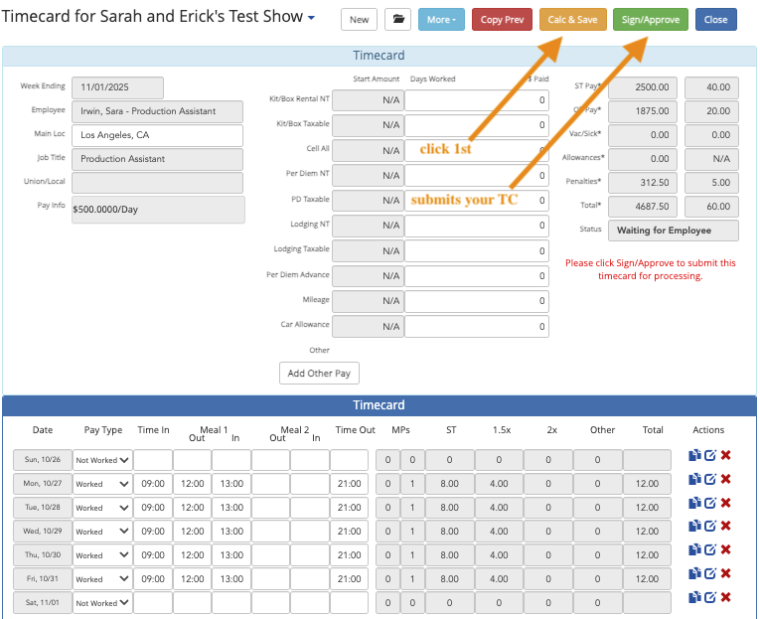760x619 pixels.
Task: Copy the Mon, 10/27 row
Action: 694,479
